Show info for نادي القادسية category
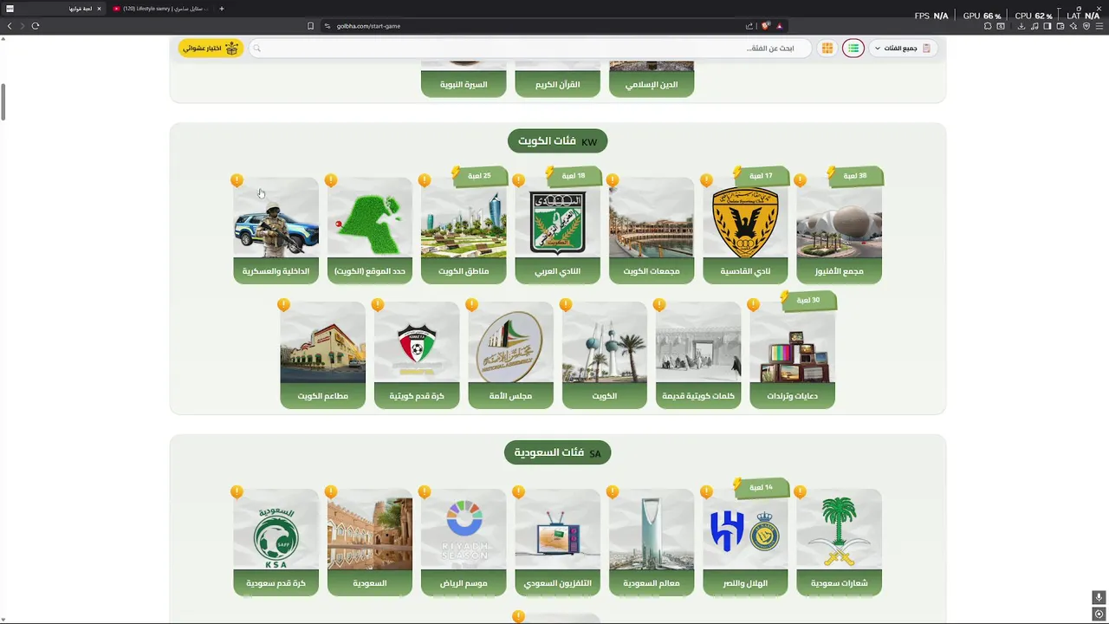 (x=706, y=180)
